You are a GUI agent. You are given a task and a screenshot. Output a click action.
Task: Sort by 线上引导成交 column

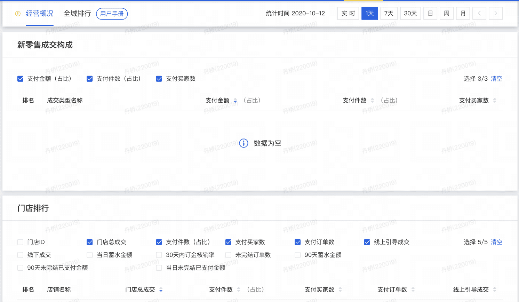click(x=495, y=289)
